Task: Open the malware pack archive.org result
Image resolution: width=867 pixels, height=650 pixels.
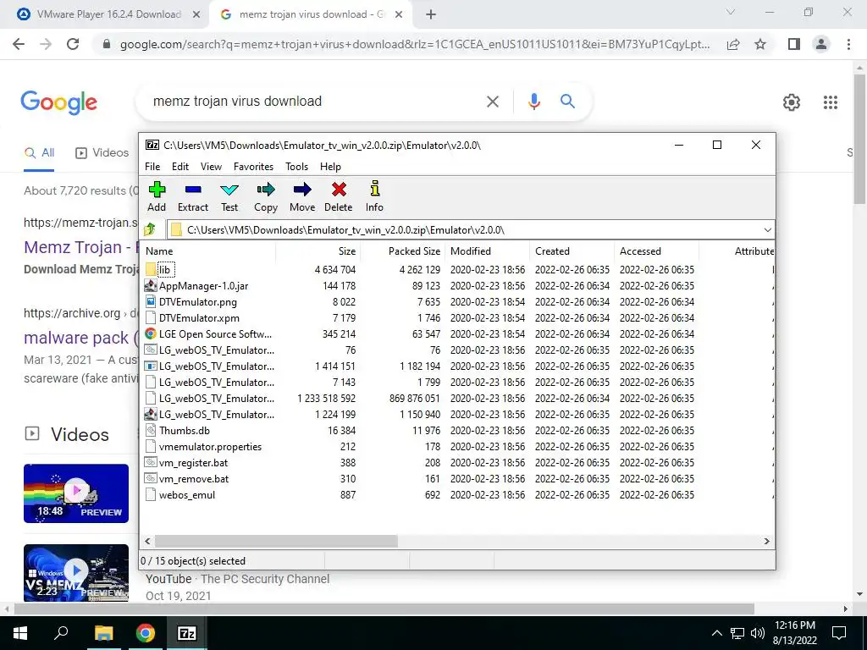Action: click(80, 338)
